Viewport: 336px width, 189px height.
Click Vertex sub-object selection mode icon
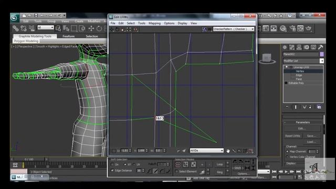pos(178,164)
